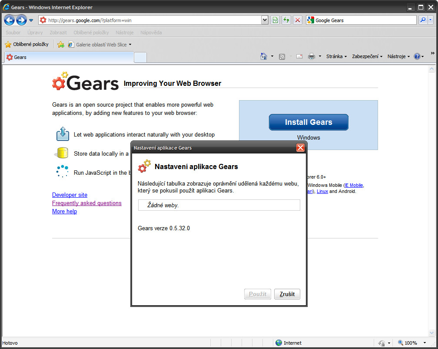
Task: Open the Soubor menu
Action: point(13,33)
